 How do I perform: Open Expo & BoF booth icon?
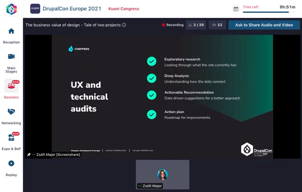(x=12, y=137)
